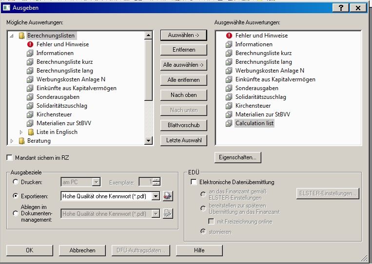Select the Drucken radio button

click(x=16, y=182)
